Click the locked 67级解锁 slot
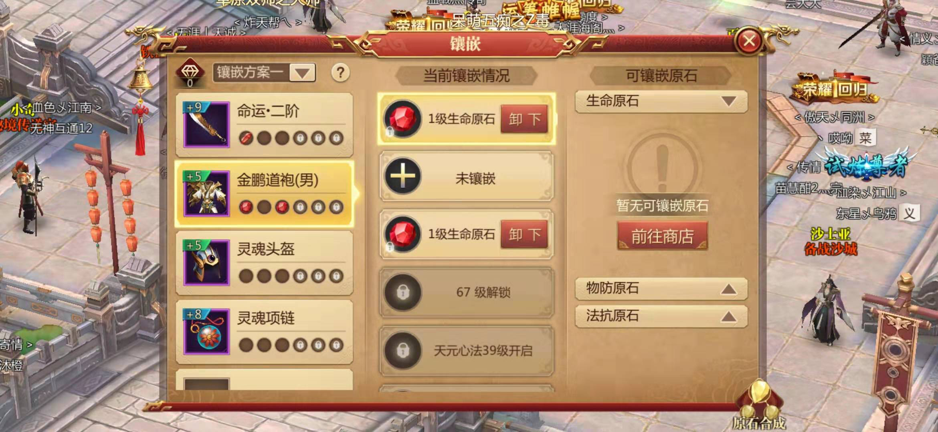This screenshot has height=432, width=938. pyautogui.click(x=467, y=292)
